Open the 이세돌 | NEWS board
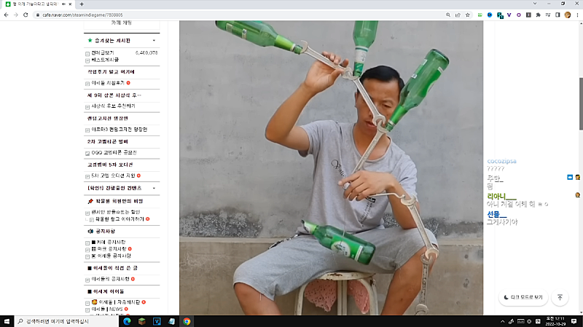 (x=107, y=309)
